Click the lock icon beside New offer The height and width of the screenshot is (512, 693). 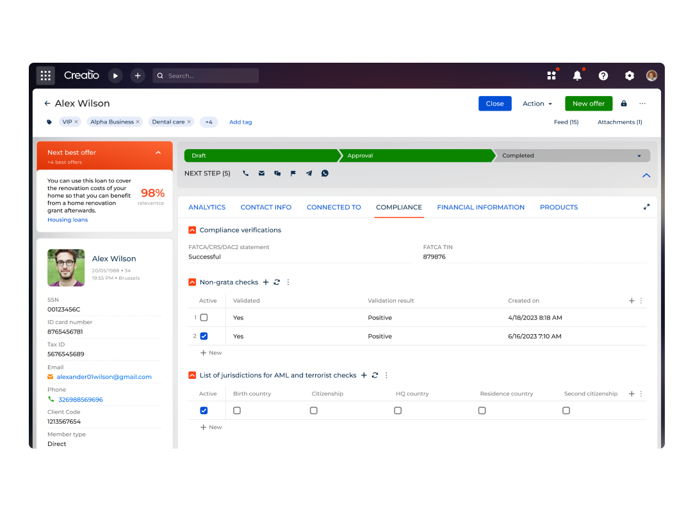624,104
